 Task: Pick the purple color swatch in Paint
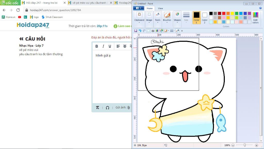249,13
